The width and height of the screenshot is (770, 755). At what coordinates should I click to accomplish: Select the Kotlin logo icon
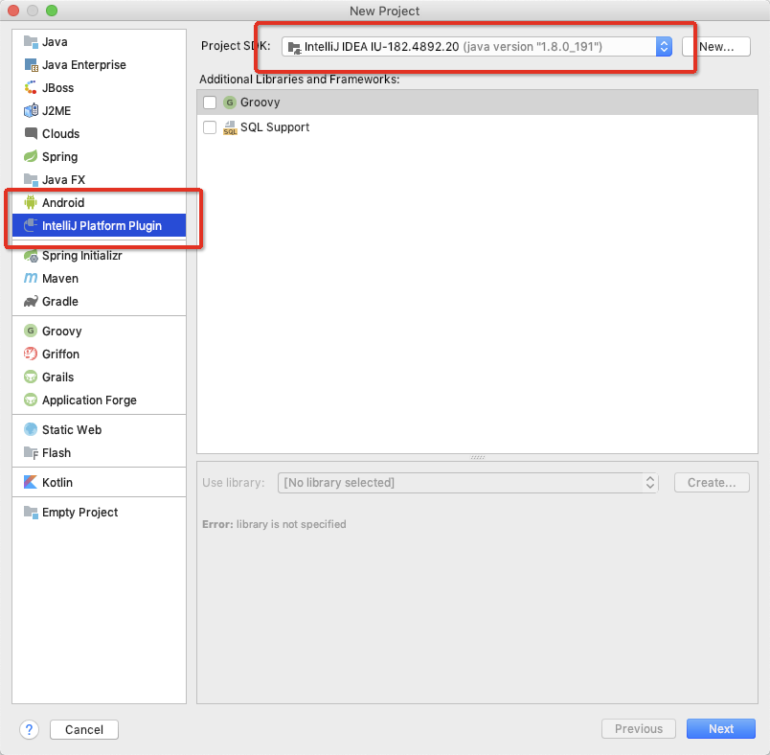(x=31, y=482)
